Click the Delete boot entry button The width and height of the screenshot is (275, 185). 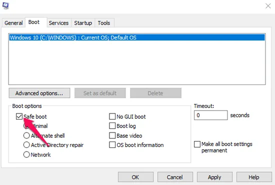(155, 93)
